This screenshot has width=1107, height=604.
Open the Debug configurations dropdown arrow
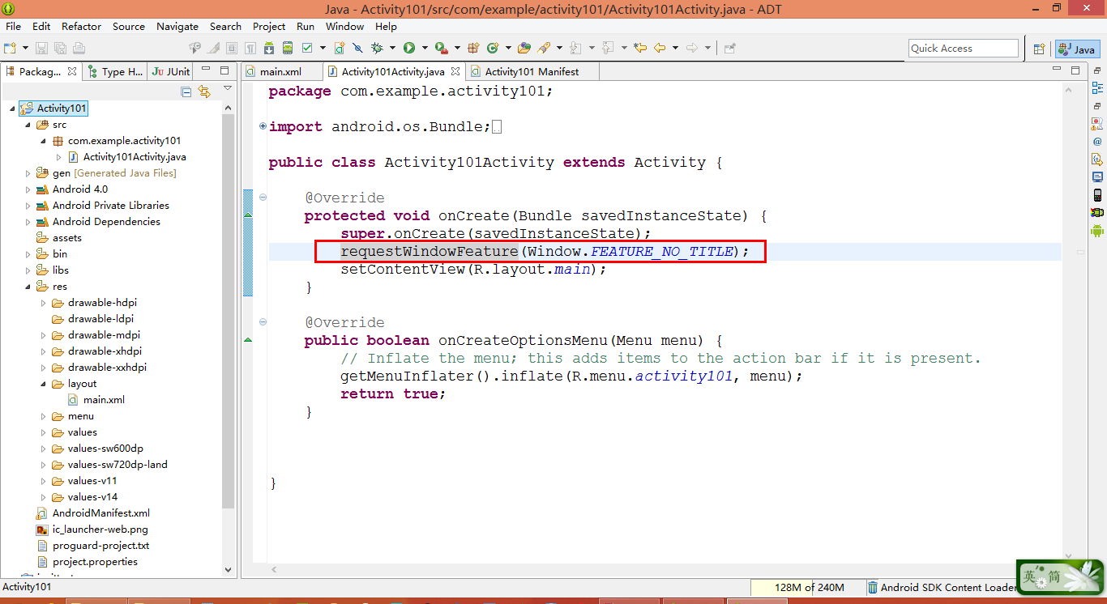[392, 48]
